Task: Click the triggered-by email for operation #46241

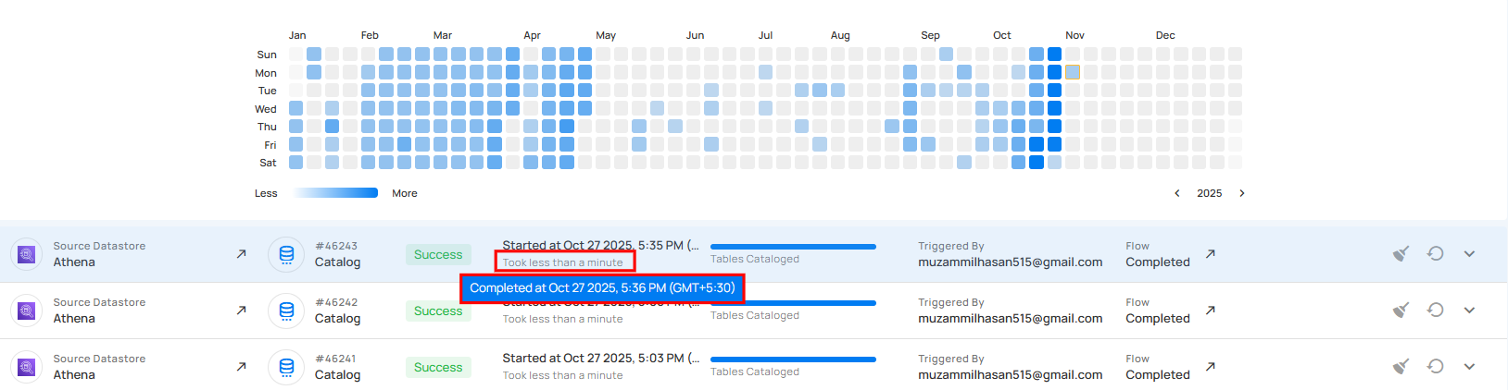Action: (1010, 375)
